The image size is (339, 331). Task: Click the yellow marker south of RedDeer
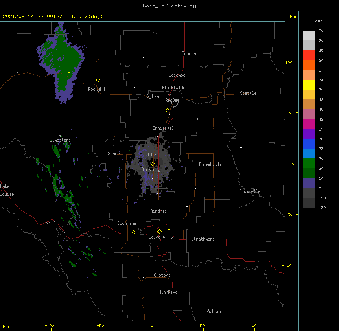[x=167, y=110]
